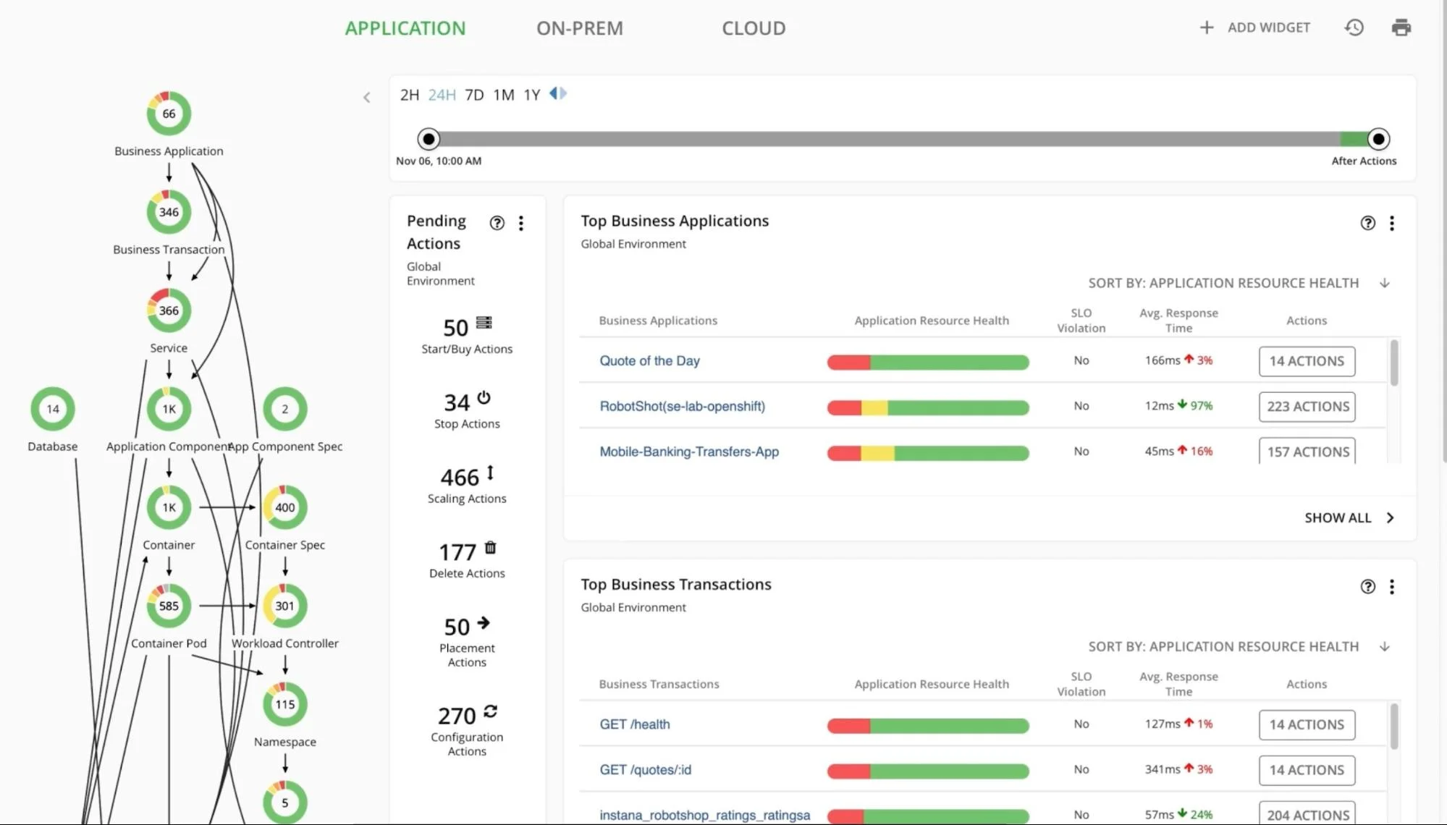Open help for Pending Actions widget
1447x825 pixels.
497,223
